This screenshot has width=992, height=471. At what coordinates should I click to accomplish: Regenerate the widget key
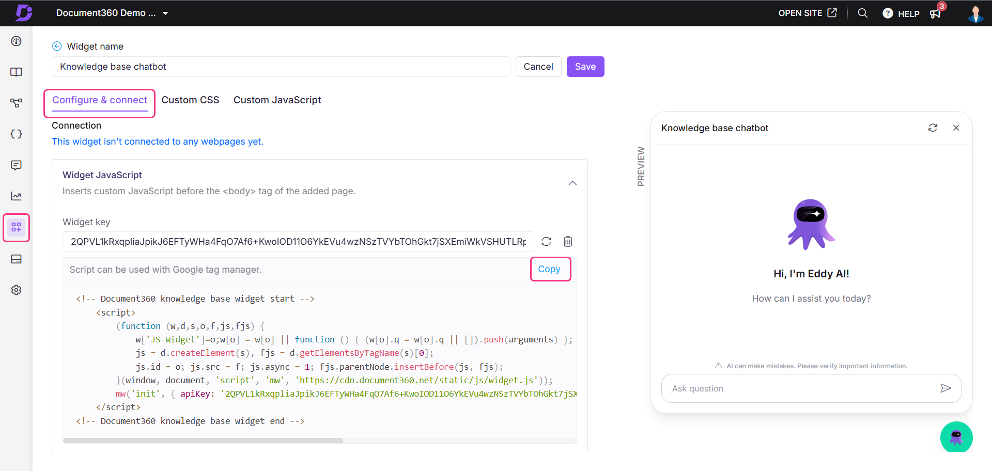tap(546, 241)
